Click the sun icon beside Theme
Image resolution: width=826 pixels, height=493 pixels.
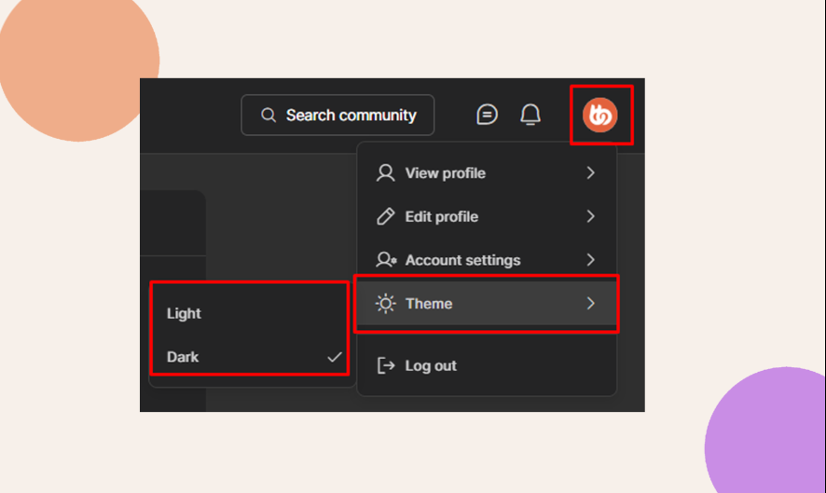point(385,304)
